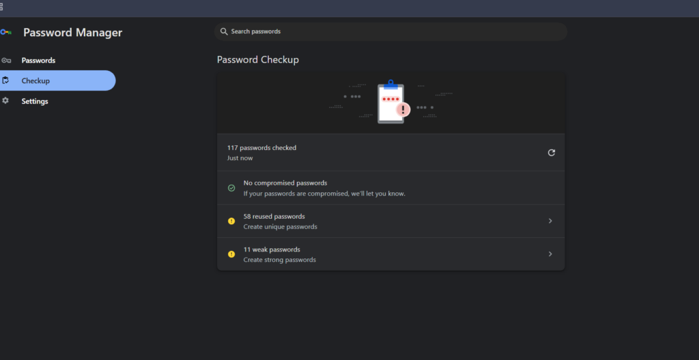Click 'If your passwords are compromised' message
This screenshot has height=360, width=699.
pos(324,194)
